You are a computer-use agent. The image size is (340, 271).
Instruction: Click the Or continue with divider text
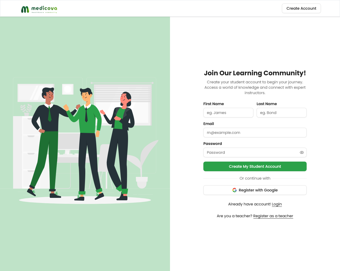click(x=255, y=178)
